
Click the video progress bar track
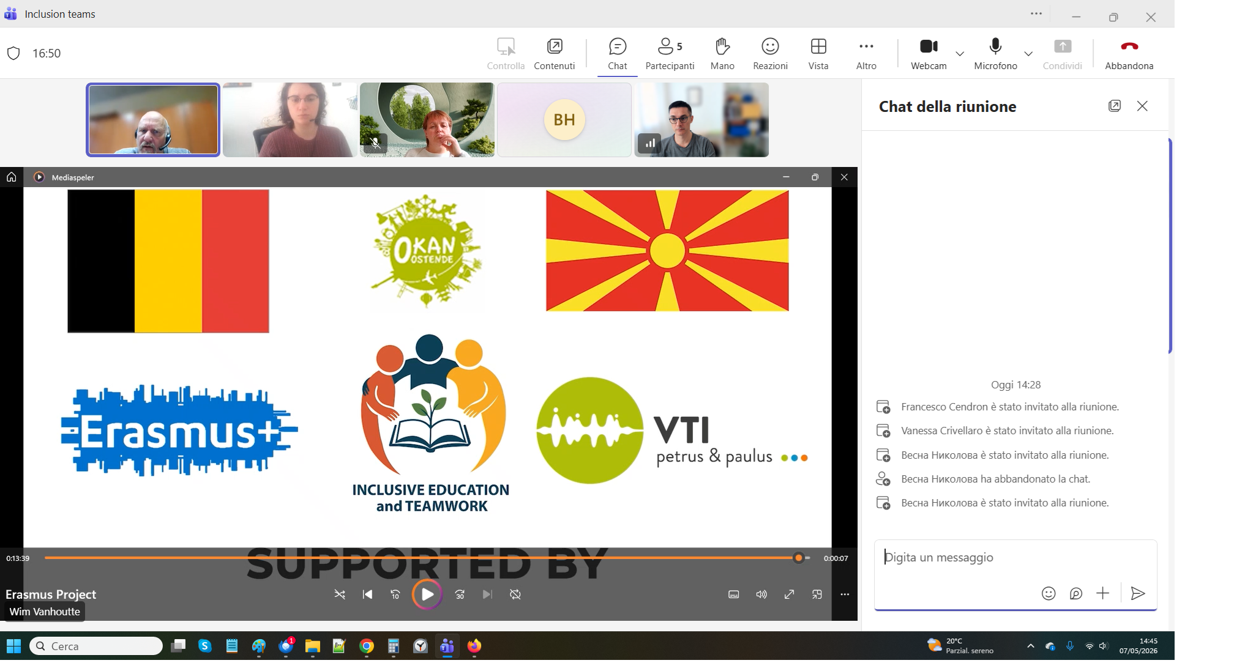[x=427, y=558]
